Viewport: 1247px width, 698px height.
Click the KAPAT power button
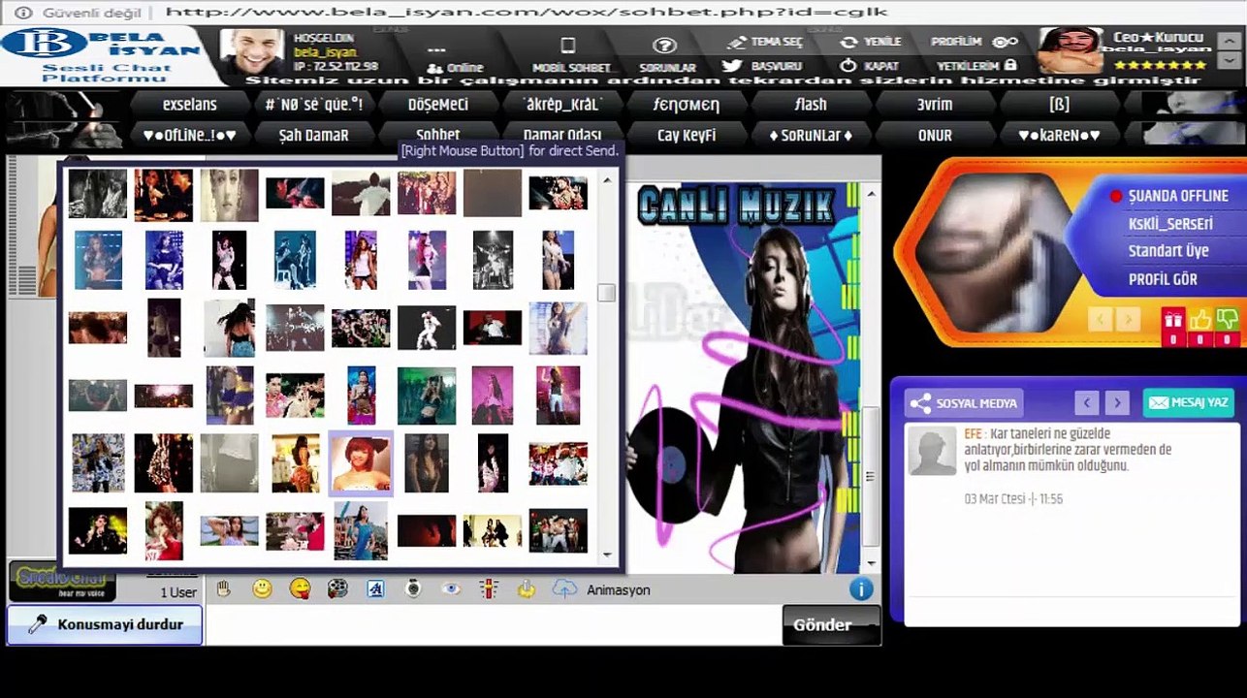point(870,66)
